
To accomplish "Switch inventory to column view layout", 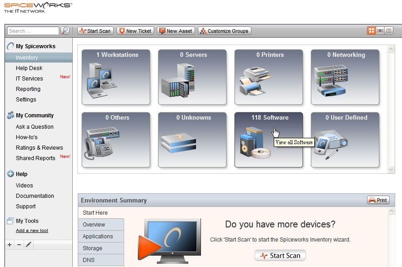I will [390, 30].
